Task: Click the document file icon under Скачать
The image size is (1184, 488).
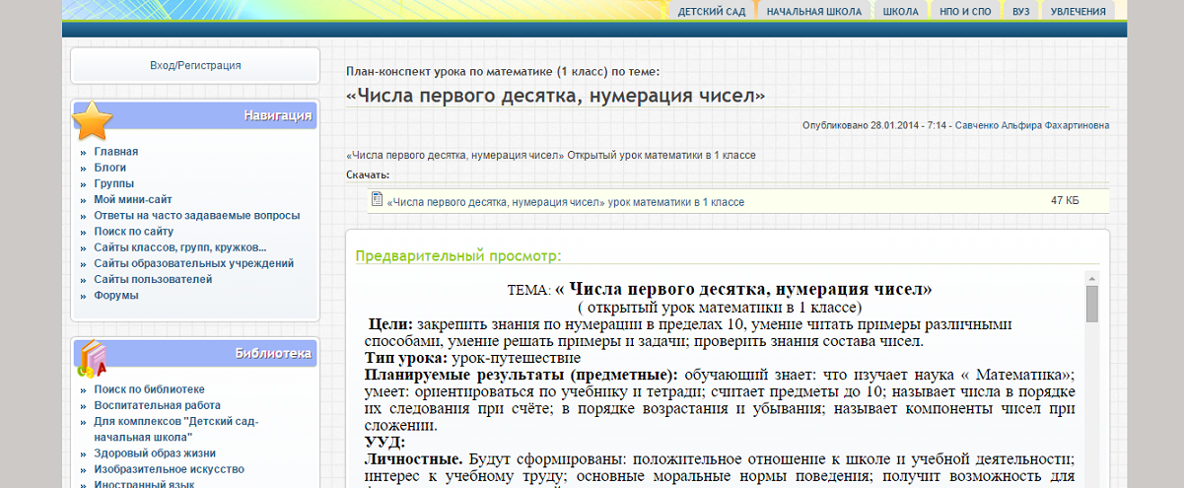Action: 377,200
